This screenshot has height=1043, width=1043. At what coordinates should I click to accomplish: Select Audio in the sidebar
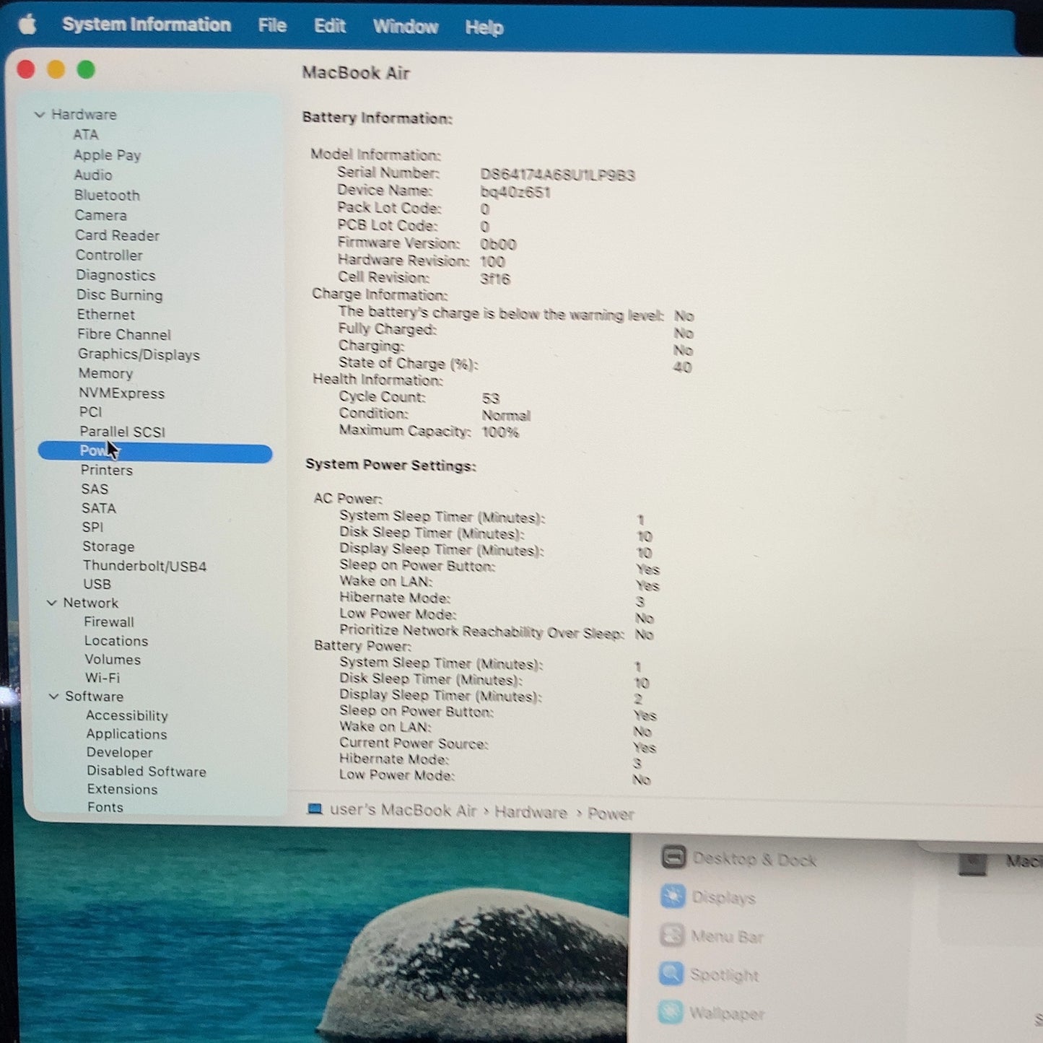(93, 175)
